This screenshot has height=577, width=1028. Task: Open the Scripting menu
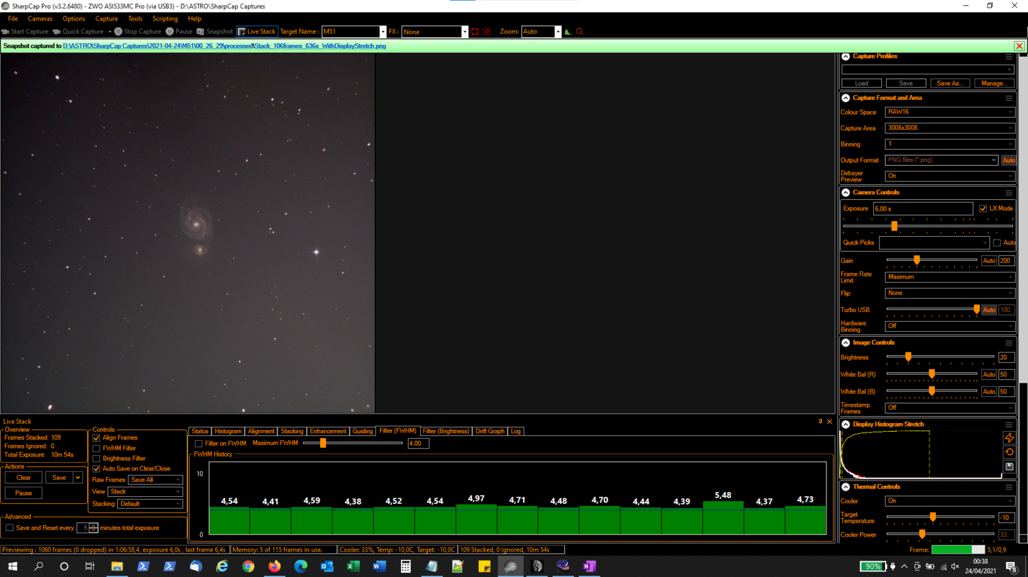[x=164, y=18]
